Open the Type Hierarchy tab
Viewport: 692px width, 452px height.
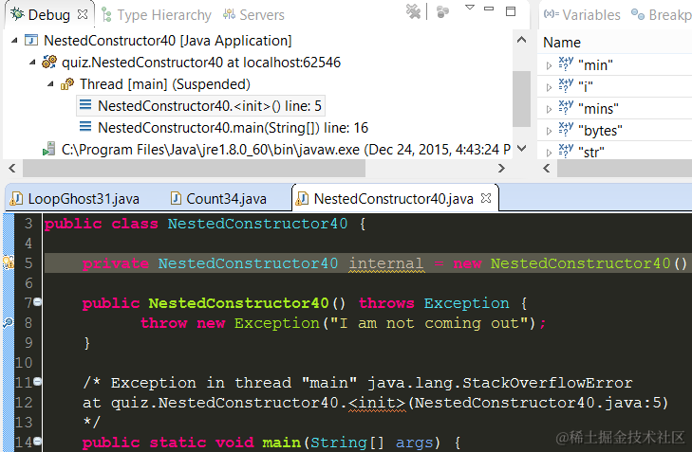[x=157, y=15]
